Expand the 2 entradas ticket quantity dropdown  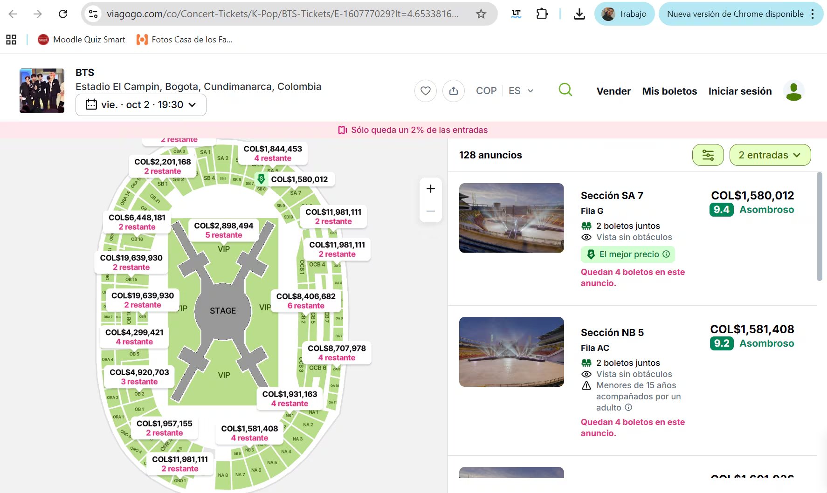click(x=769, y=155)
